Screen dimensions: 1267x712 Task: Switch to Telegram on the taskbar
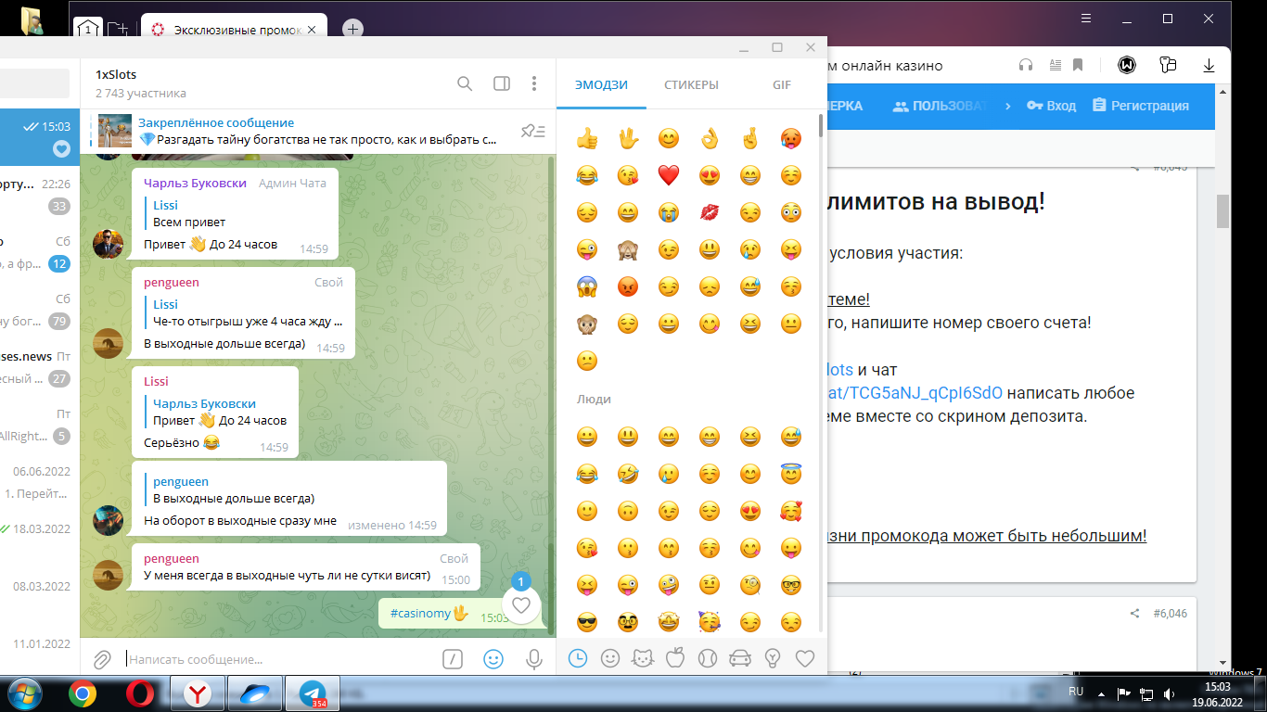[x=312, y=693]
